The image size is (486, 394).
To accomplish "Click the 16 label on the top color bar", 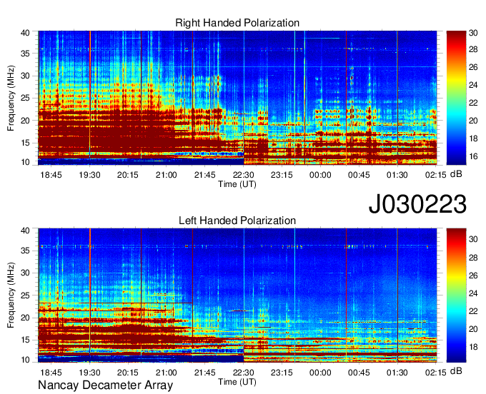I will click(x=473, y=156).
